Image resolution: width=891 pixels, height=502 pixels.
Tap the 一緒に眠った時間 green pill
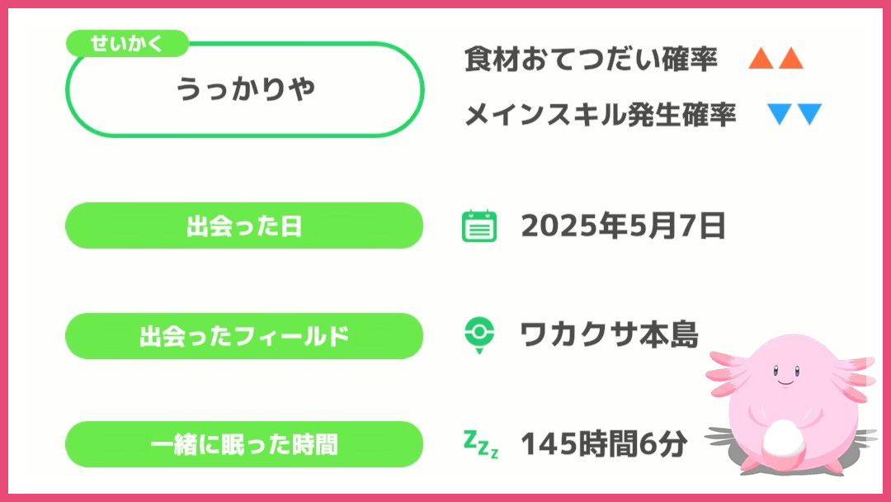click(x=244, y=444)
